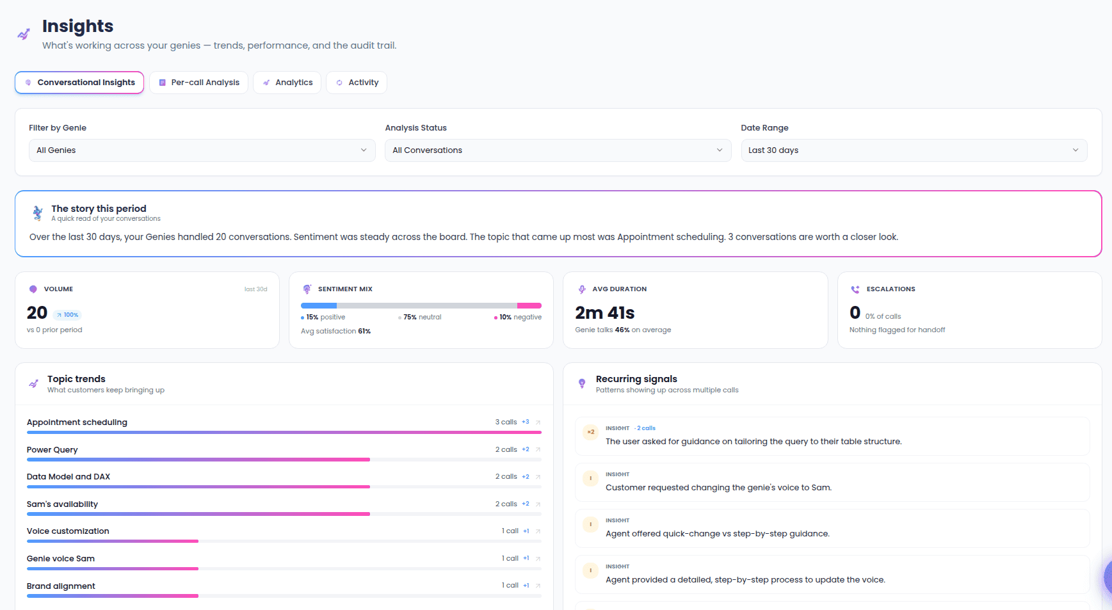Click 'Avg satisfaction 61%' text
1112x610 pixels.
tap(336, 332)
